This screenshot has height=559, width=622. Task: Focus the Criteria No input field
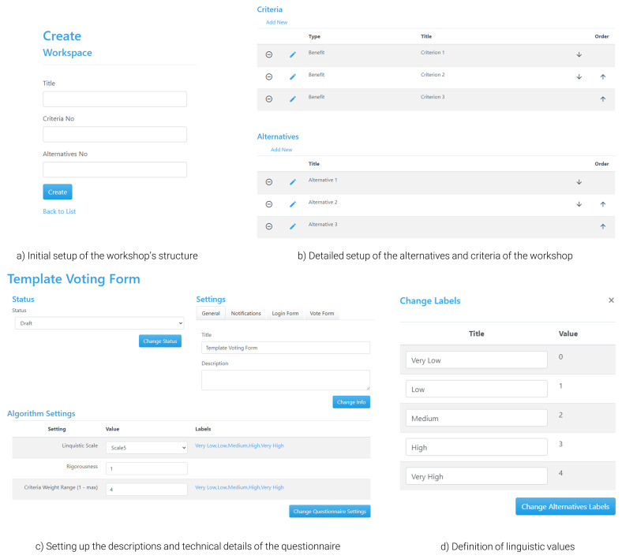(114, 135)
